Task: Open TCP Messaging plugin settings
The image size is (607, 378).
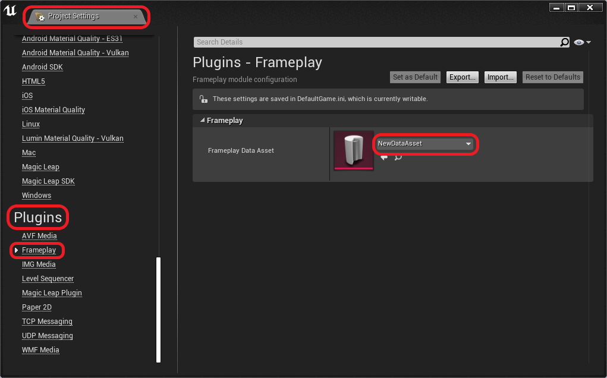Action: pyautogui.click(x=47, y=322)
